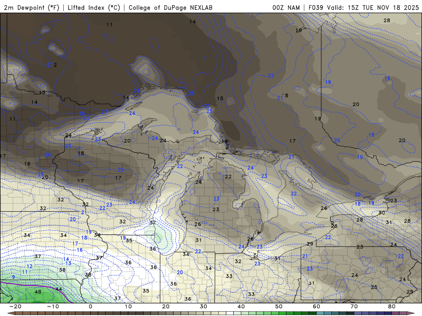Click the colorbar scale label "-10"
Image resolution: width=422 pixels, height=316 pixels.
(x=53, y=307)
